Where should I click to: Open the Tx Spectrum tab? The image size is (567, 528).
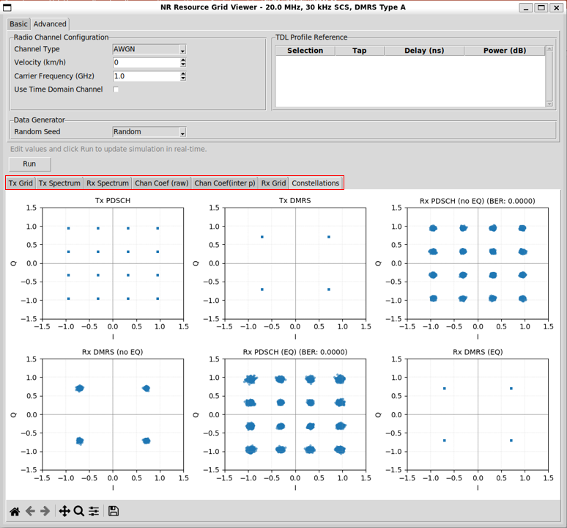coord(59,183)
